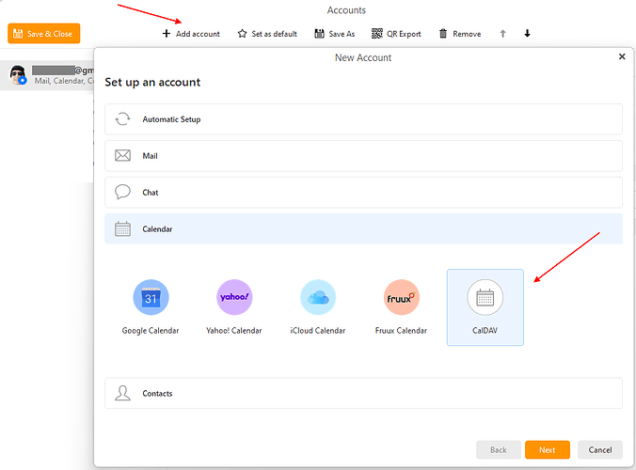
Task: Open QR Export from toolbar
Action: pos(396,34)
